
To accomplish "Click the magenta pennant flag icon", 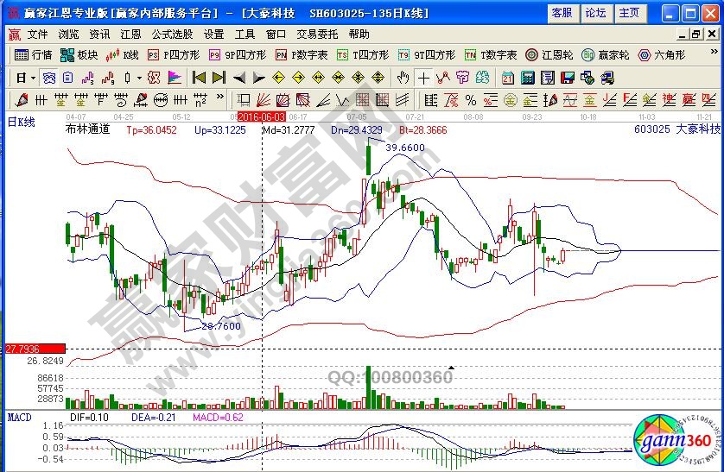I will pos(175,78).
